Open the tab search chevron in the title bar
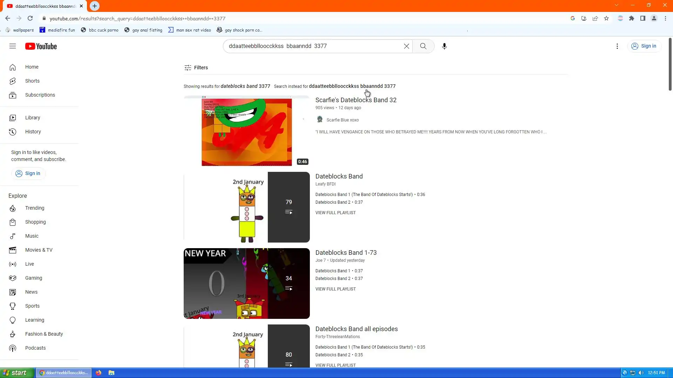 [x=616, y=5]
